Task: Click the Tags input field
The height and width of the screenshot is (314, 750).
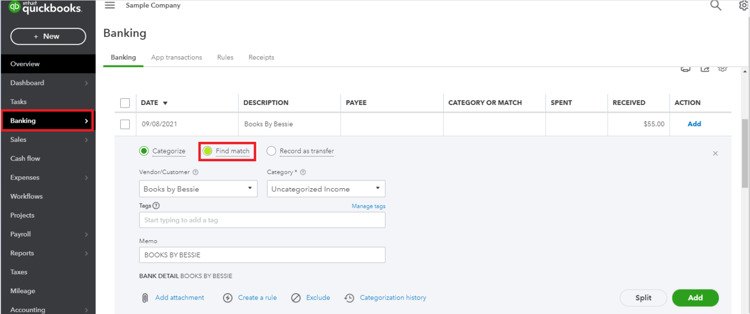Action: (x=262, y=220)
